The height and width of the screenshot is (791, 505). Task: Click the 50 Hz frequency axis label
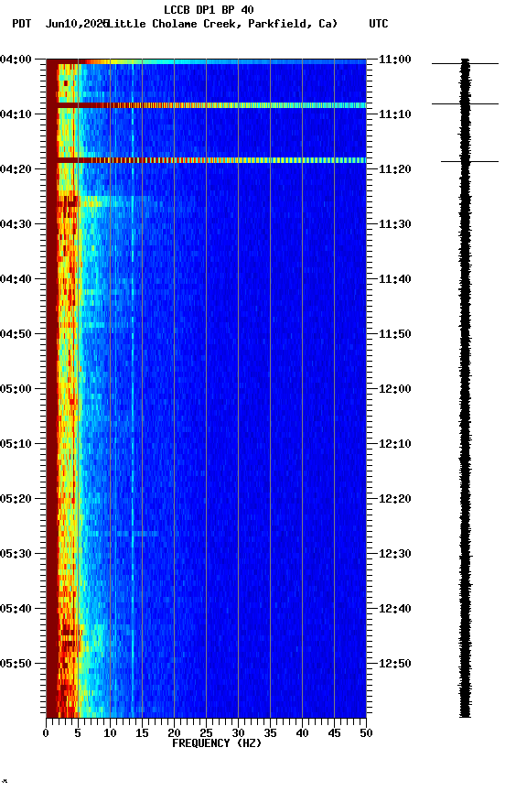coord(366,733)
